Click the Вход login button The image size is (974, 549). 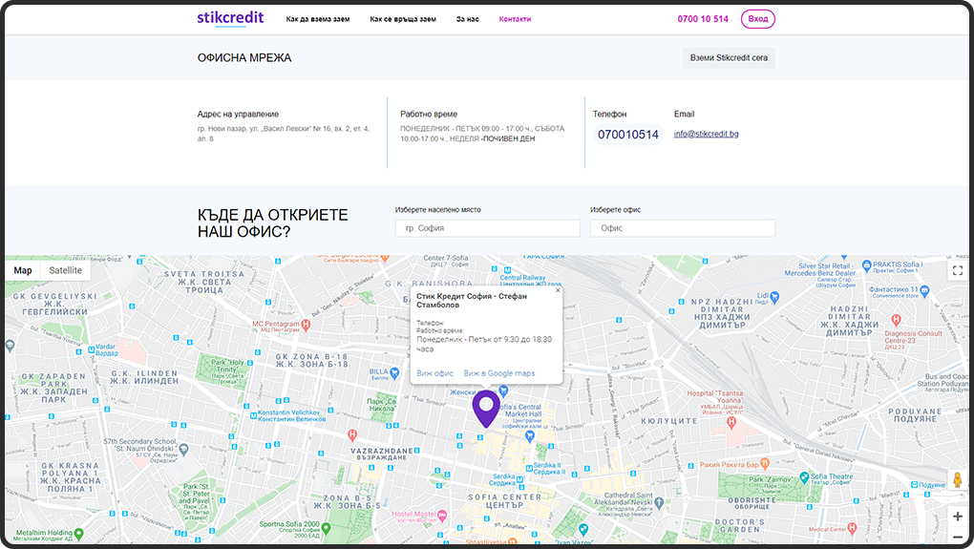(758, 19)
